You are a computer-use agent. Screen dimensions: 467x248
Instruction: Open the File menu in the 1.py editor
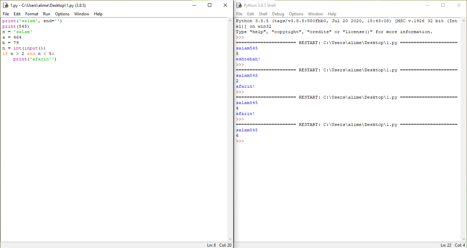coord(6,14)
